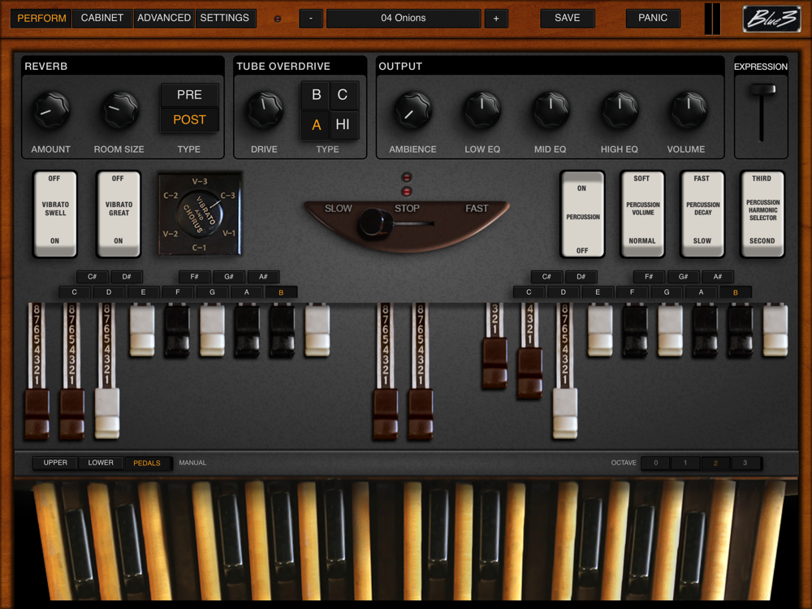The height and width of the screenshot is (609, 812).
Task: Click the plus next preset button
Action: click(x=496, y=18)
